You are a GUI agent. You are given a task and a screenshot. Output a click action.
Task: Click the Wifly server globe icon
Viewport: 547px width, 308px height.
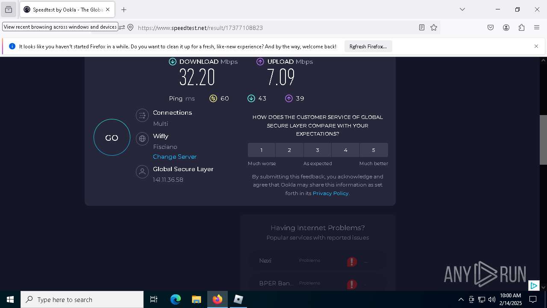click(x=142, y=139)
